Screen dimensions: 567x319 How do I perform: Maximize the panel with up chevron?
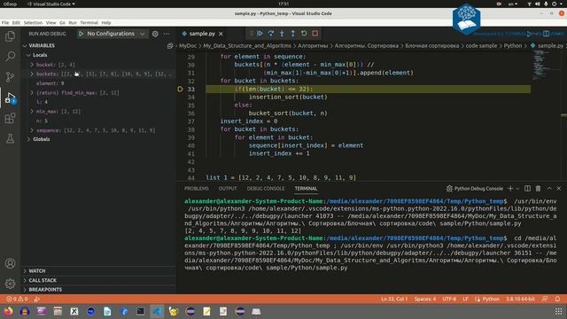pyautogui.click(x=549, y=189)
